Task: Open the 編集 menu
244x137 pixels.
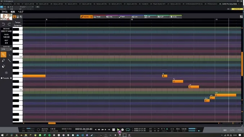Action: [13, 12]
